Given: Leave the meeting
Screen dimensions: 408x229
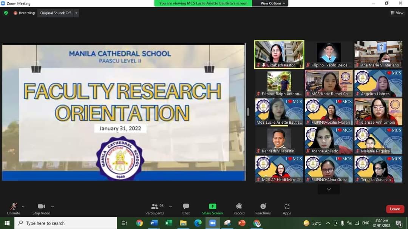Looking at the screenshot, I should pos(395,209).
